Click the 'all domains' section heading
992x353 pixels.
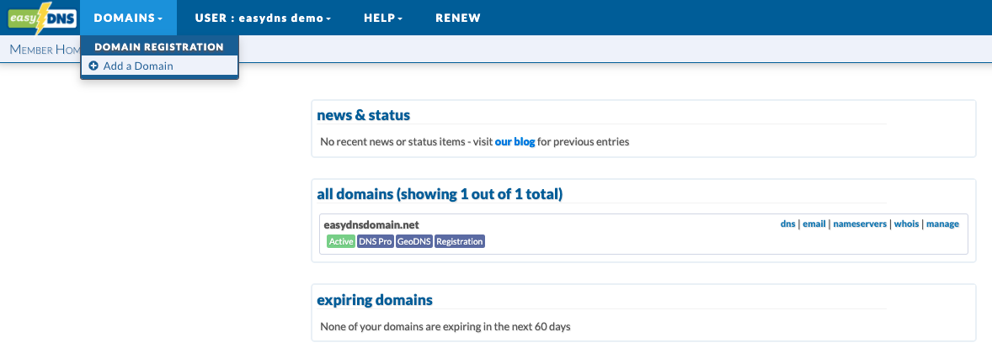pos(440,194)
